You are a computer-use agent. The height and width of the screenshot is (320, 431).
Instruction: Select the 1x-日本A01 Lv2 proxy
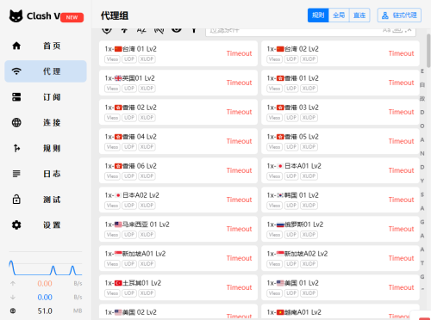[340, 170]
